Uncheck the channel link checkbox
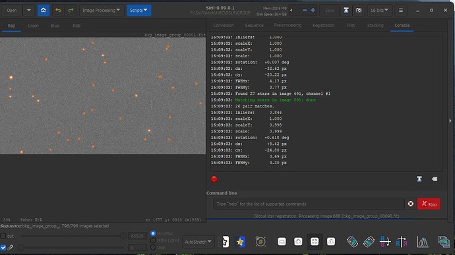 click(x=3, y=248)
